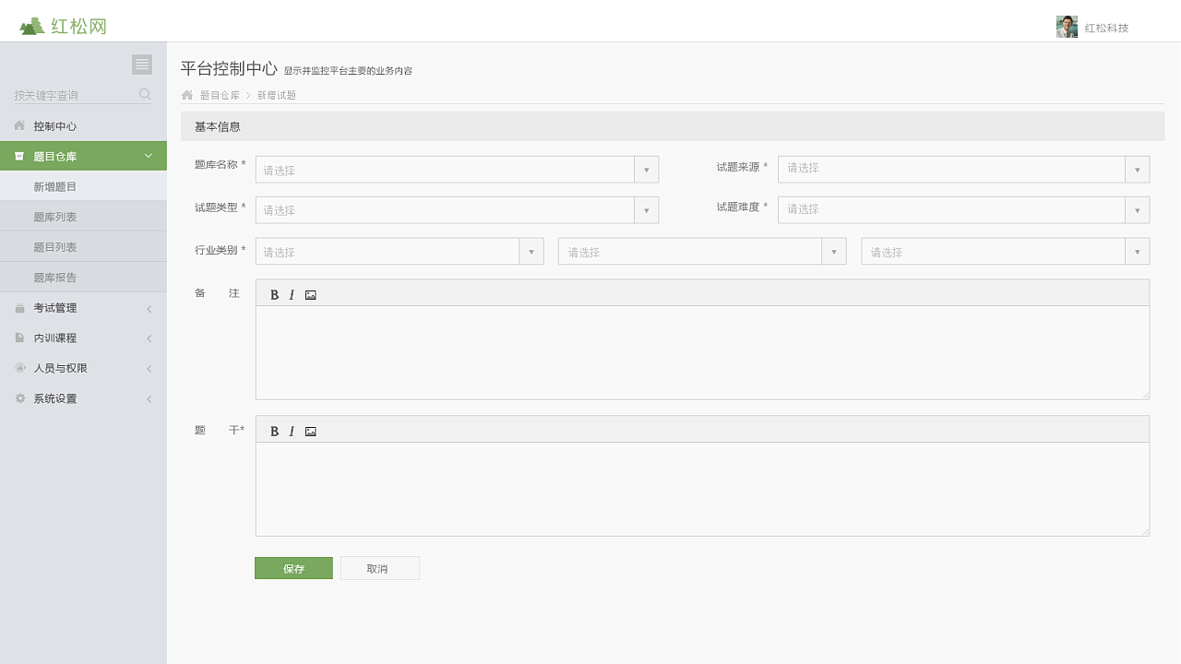Click the 按关键字查询 search field
Screen dimensions: 1181x664
click(74, 95)
